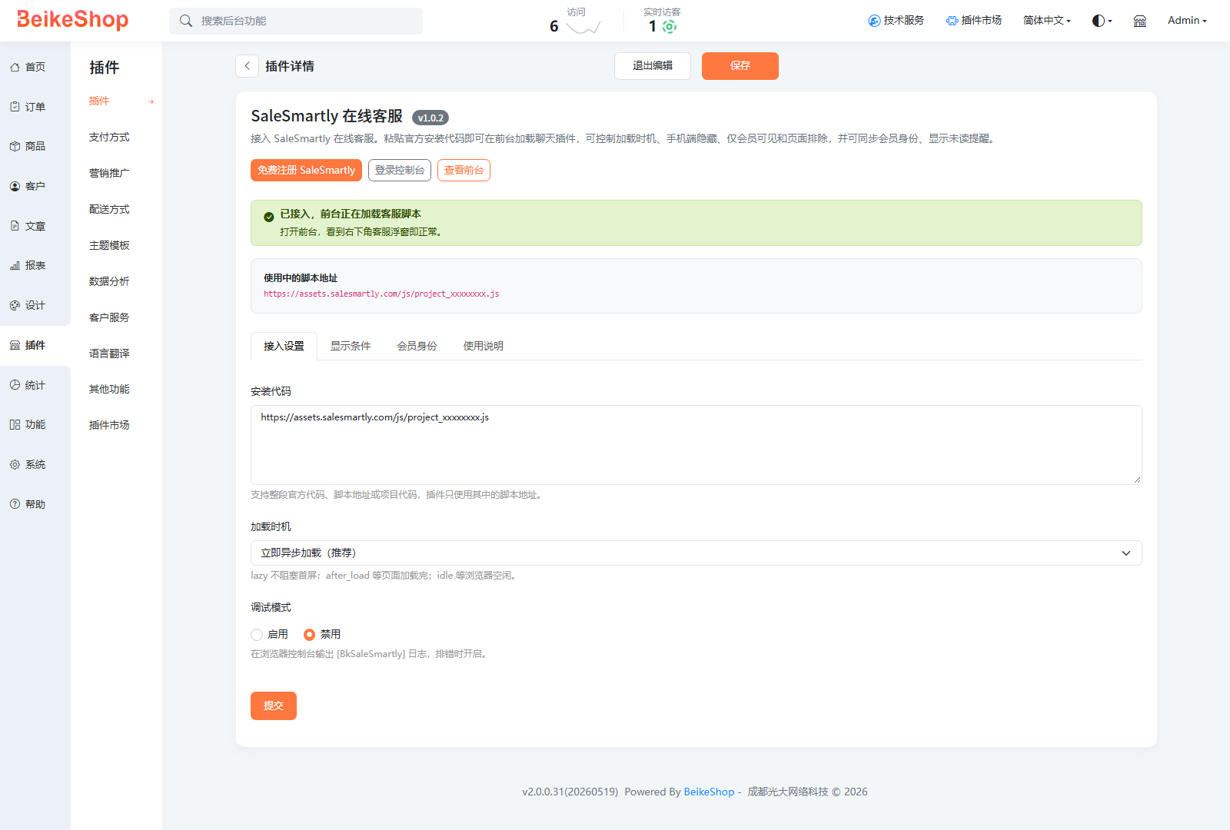Open the 设计 design sidebar icon
Screen dimensions: 1230x830
[x=15, y=305]
